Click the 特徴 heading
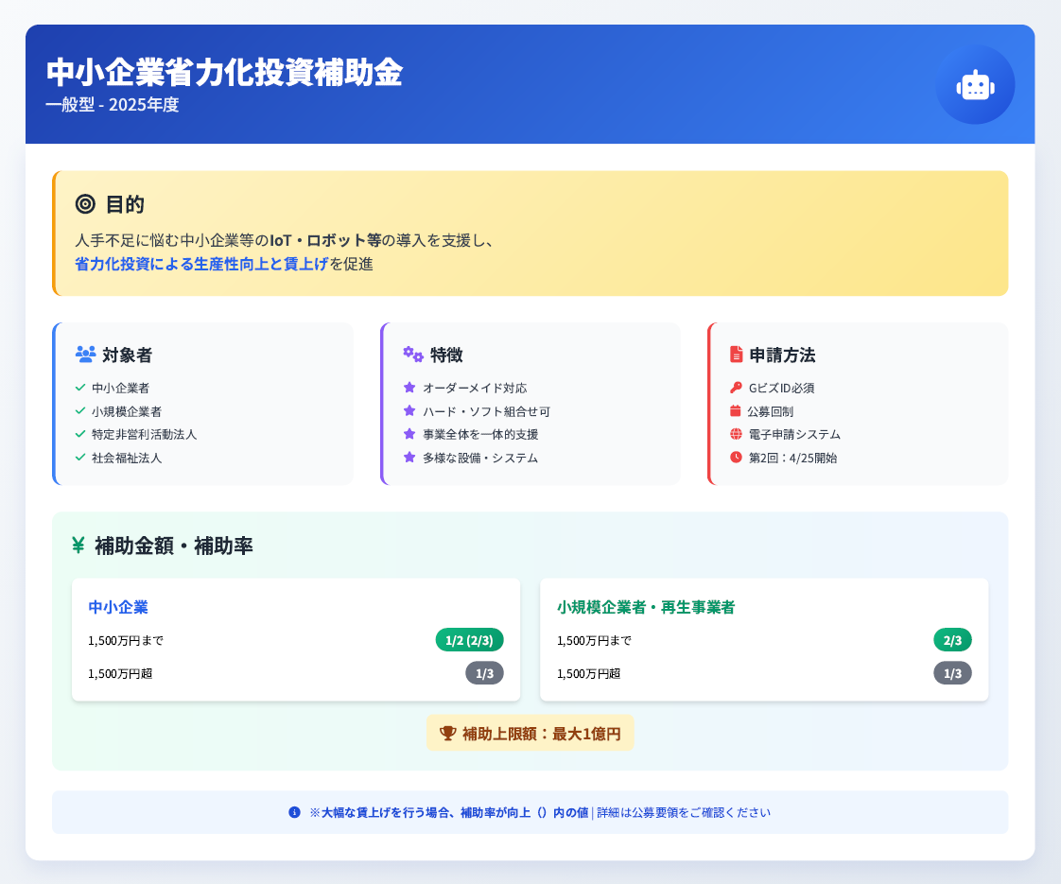This screenshot has height=884, width=1061. (x=446, y=355)
